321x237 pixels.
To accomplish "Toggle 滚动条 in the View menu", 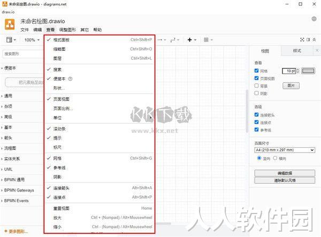I will (100, 129).
